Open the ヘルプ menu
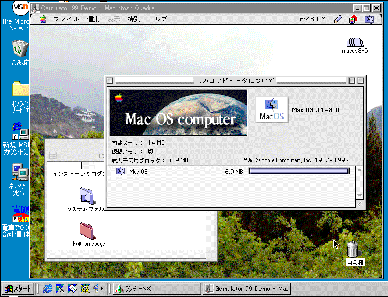 tap(158, 19)
